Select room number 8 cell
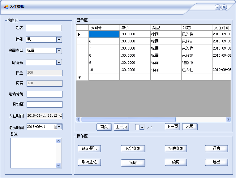The width and height of the screenshot is (236, 178). click(x=104, y=55)
